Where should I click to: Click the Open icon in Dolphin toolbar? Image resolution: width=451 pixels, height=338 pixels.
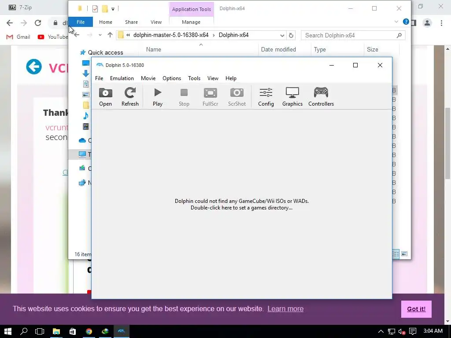point(105,97)
